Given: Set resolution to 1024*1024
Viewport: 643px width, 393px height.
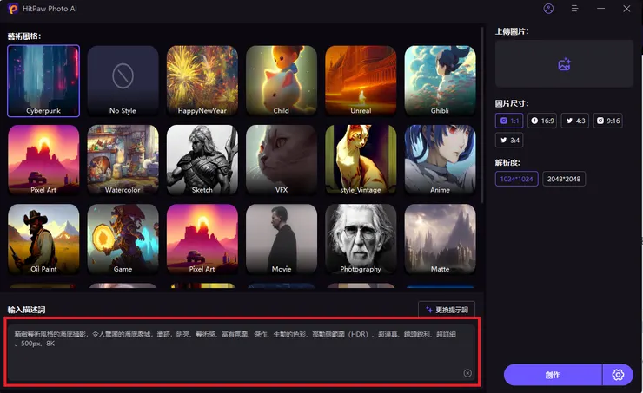Looking at the screenshot, I should point(517,179).
